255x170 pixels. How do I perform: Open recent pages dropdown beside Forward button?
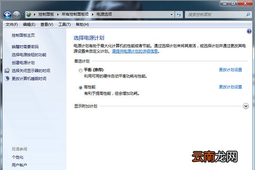23,15
